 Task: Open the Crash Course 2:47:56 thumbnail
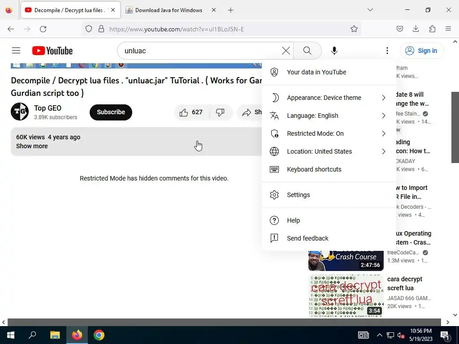coord(346,261)
